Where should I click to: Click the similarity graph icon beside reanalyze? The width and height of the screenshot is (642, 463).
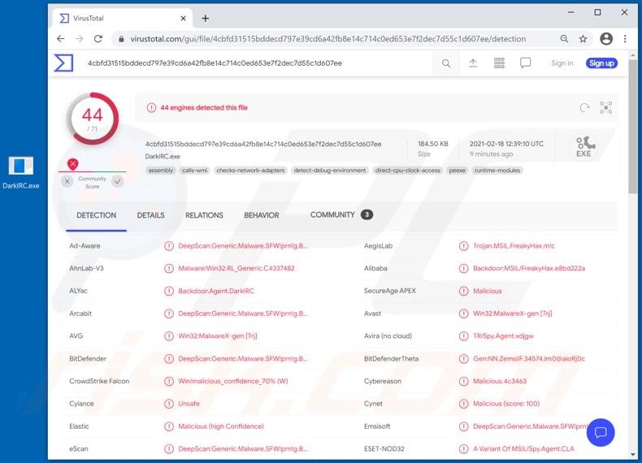(606, 107)
